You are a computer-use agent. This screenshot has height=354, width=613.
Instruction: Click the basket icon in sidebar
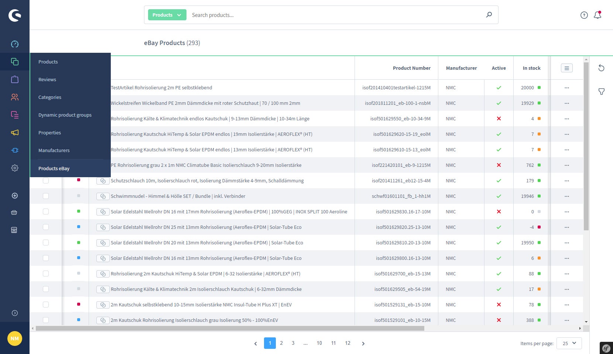[14, 212]
